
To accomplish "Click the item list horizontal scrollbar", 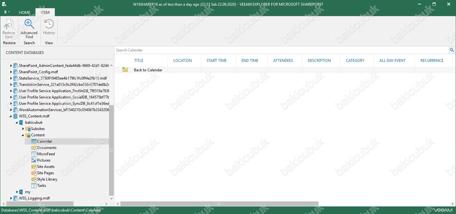I will (219, 204).
